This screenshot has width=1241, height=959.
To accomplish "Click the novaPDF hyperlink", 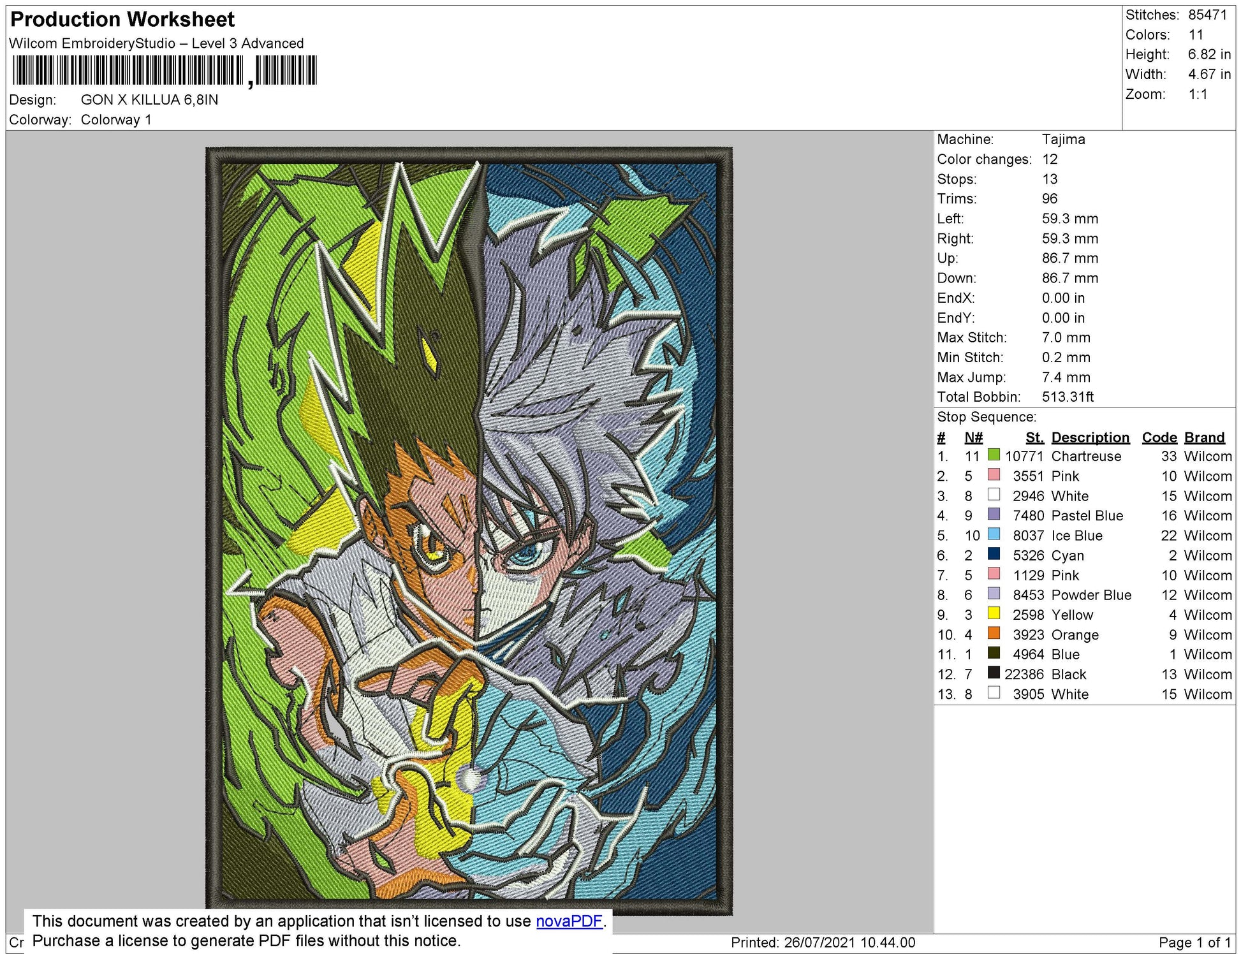I will pyautogui.click(x=569, y=921).
